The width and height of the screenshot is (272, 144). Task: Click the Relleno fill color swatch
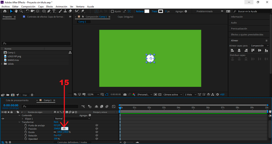click(147, 11)
